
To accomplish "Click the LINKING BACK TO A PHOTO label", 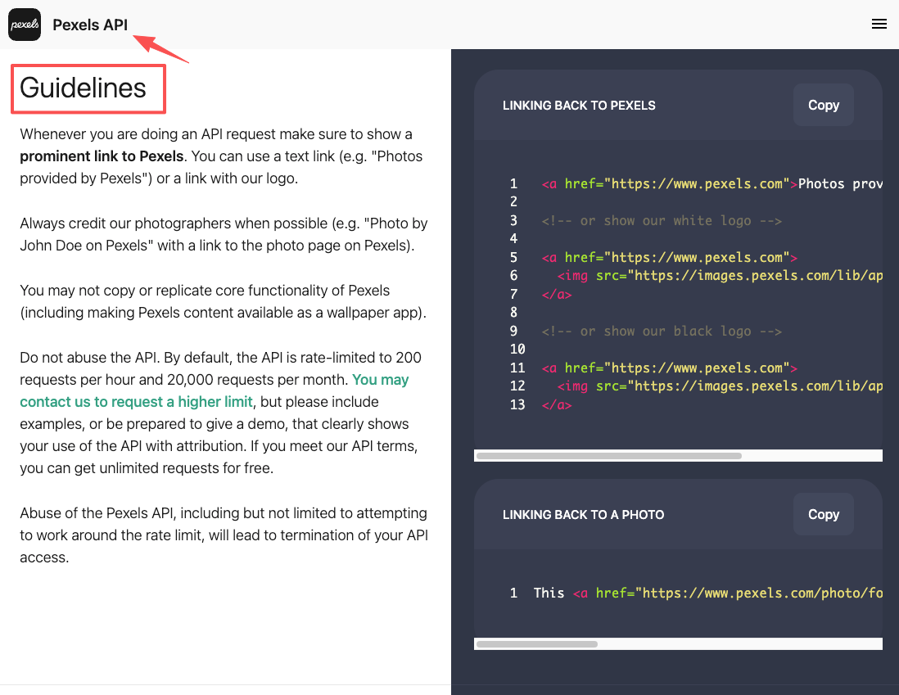I will coord(583,515).
